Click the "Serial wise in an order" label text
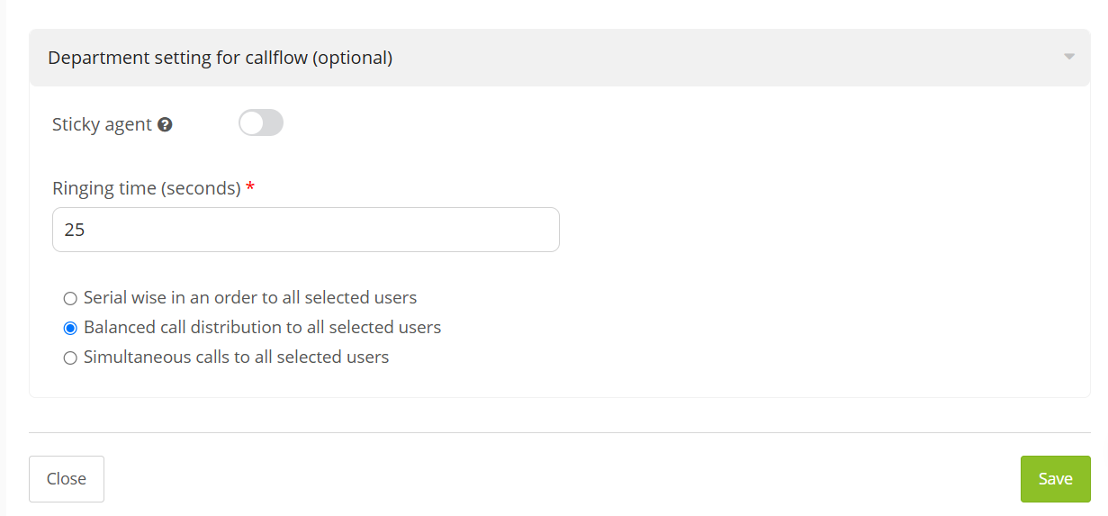The width and height of the screenshot is (1108, 516). pos(250,297)
